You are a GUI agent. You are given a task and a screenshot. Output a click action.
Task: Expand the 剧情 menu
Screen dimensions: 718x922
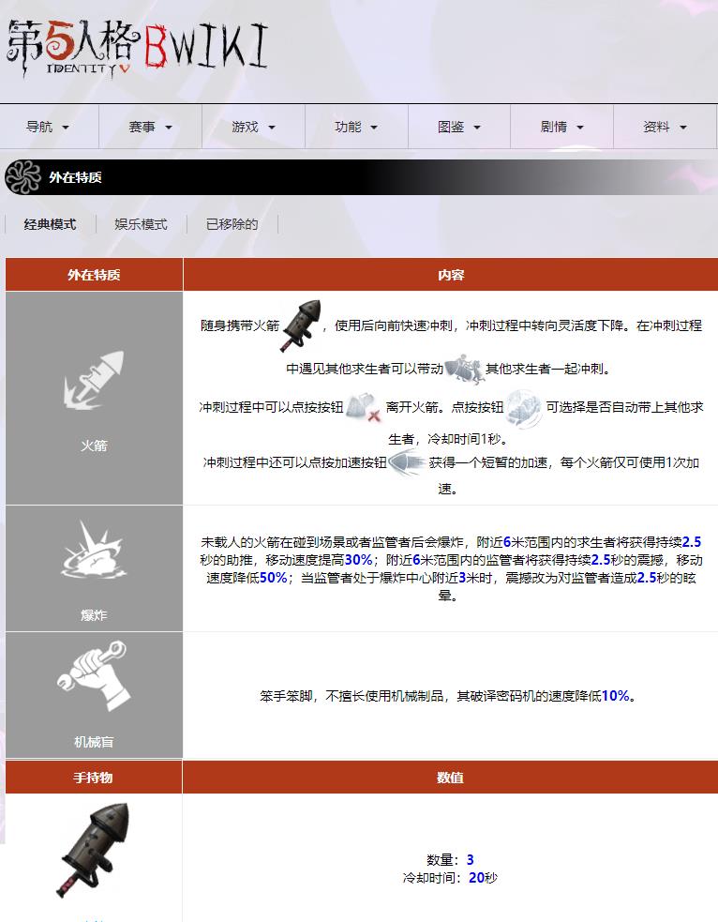coord(561,127)
